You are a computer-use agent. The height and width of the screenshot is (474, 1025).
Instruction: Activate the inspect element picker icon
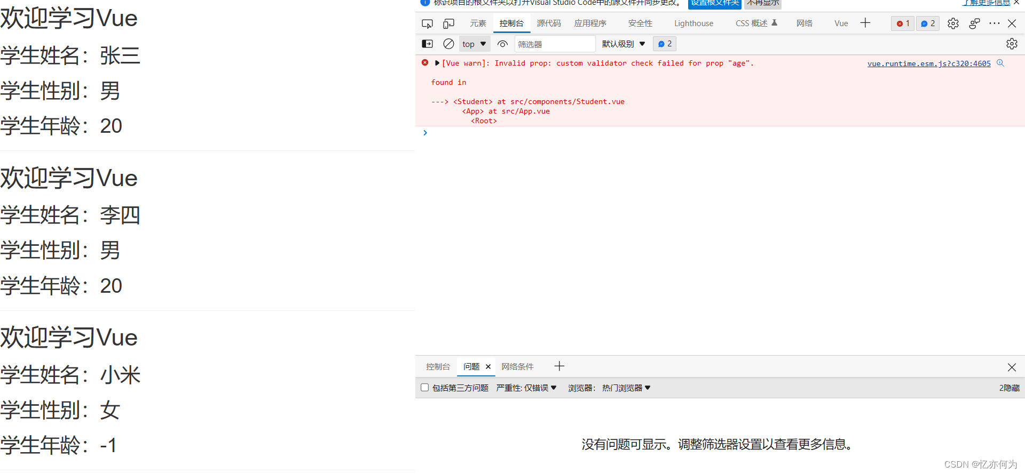pos(427,23)
